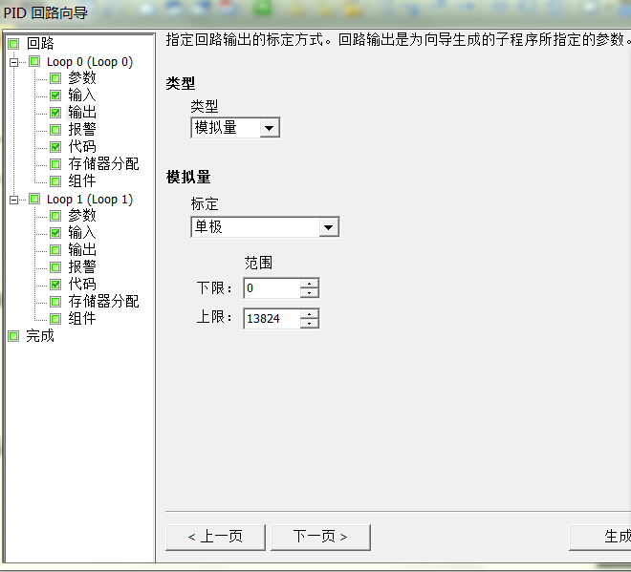Image resolution: width=631 pixels, height=572 pixels.
Task: Open 参数 under Loop 0
Action: 82,78
